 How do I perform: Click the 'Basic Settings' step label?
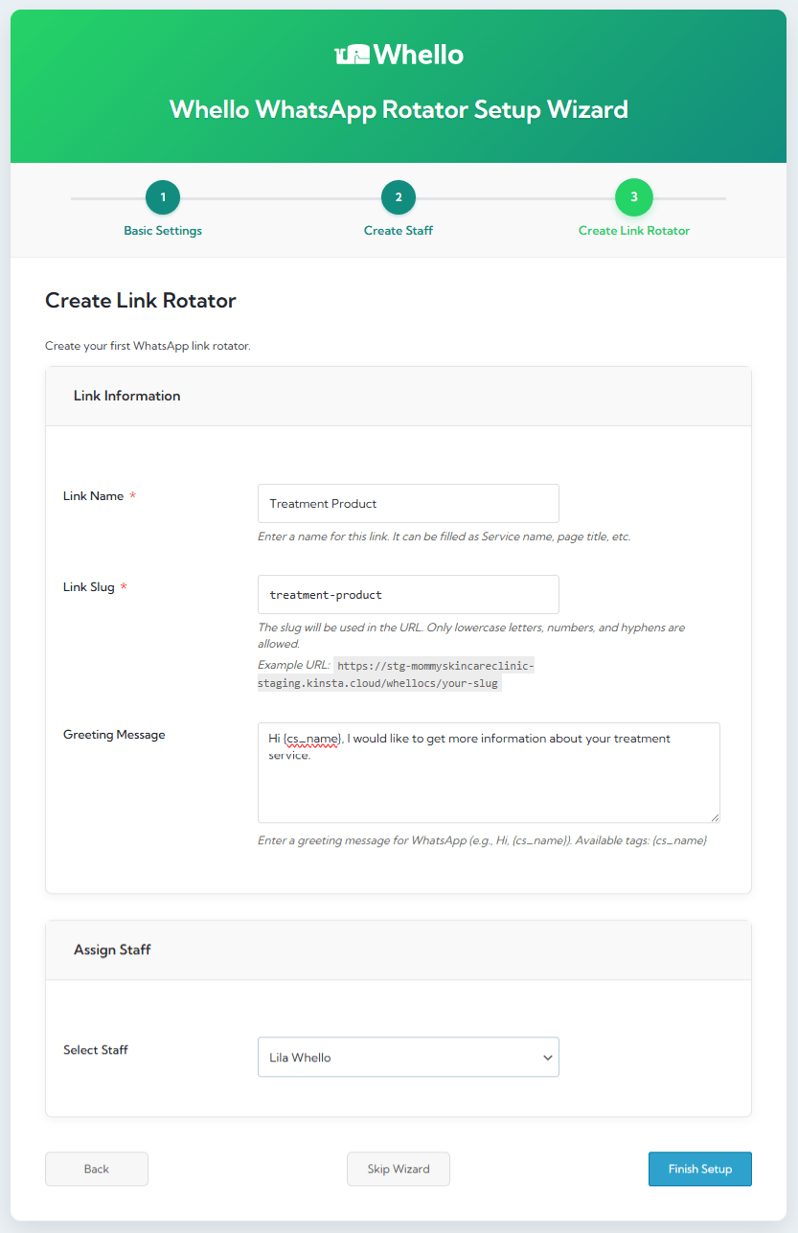pyautogui.click(x=163, y=231)
